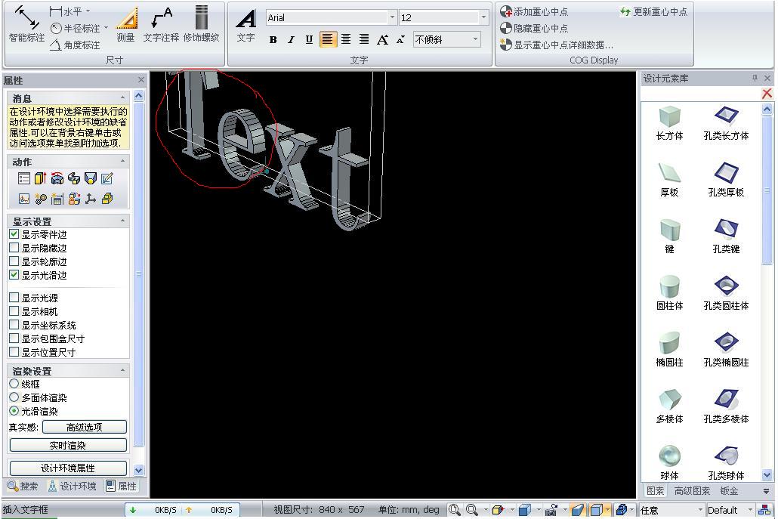778x519 pixels.
Task: Click the large 文字 text tool icon
Action: 246,25
